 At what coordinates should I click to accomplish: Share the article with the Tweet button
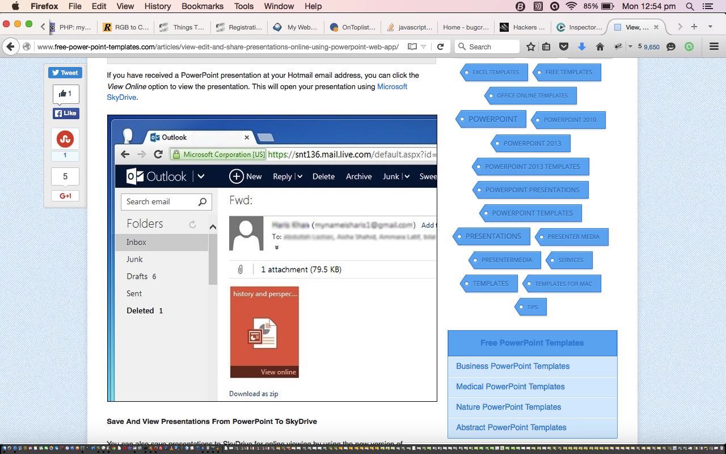(x=65, y=73)
